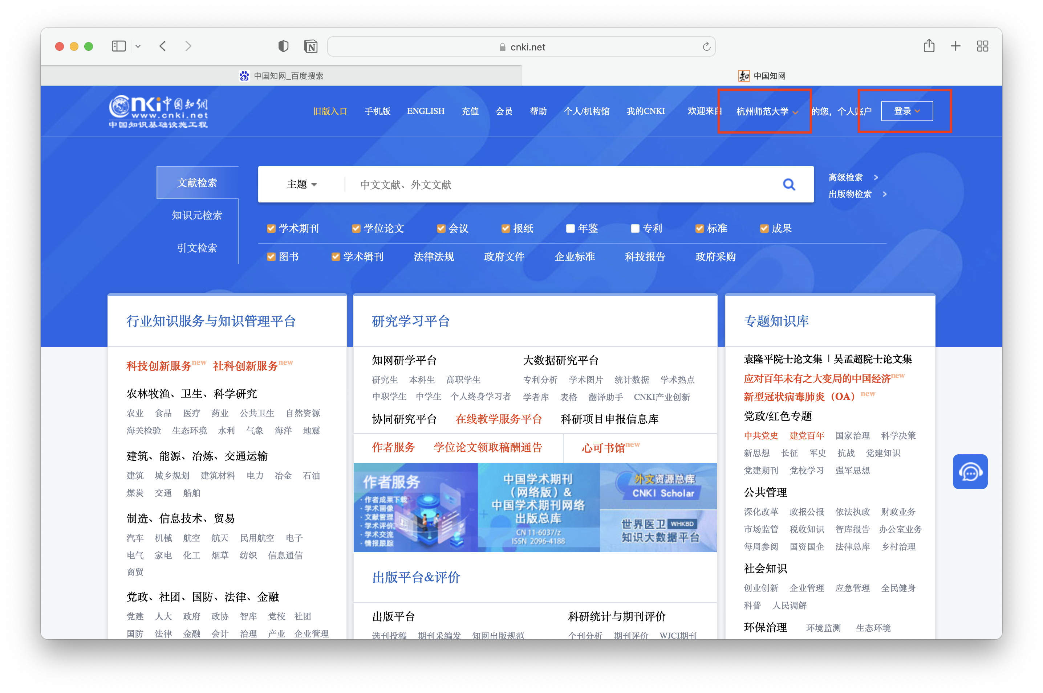The height and width of the screenshot is (693, 1043).
Task: Uncheck the 图书 checkbox
Action: 271,257
